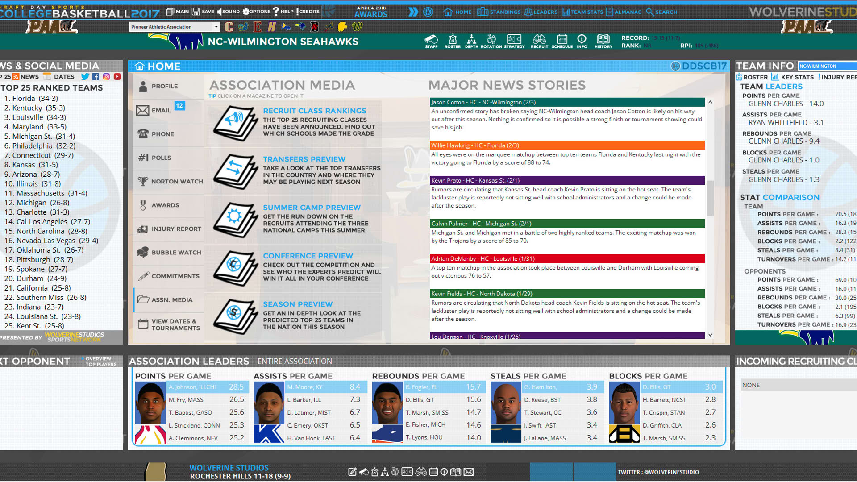This screenshot has width=857, height=482.
Task: Open the team Info icon
Action: coord(582,41)
